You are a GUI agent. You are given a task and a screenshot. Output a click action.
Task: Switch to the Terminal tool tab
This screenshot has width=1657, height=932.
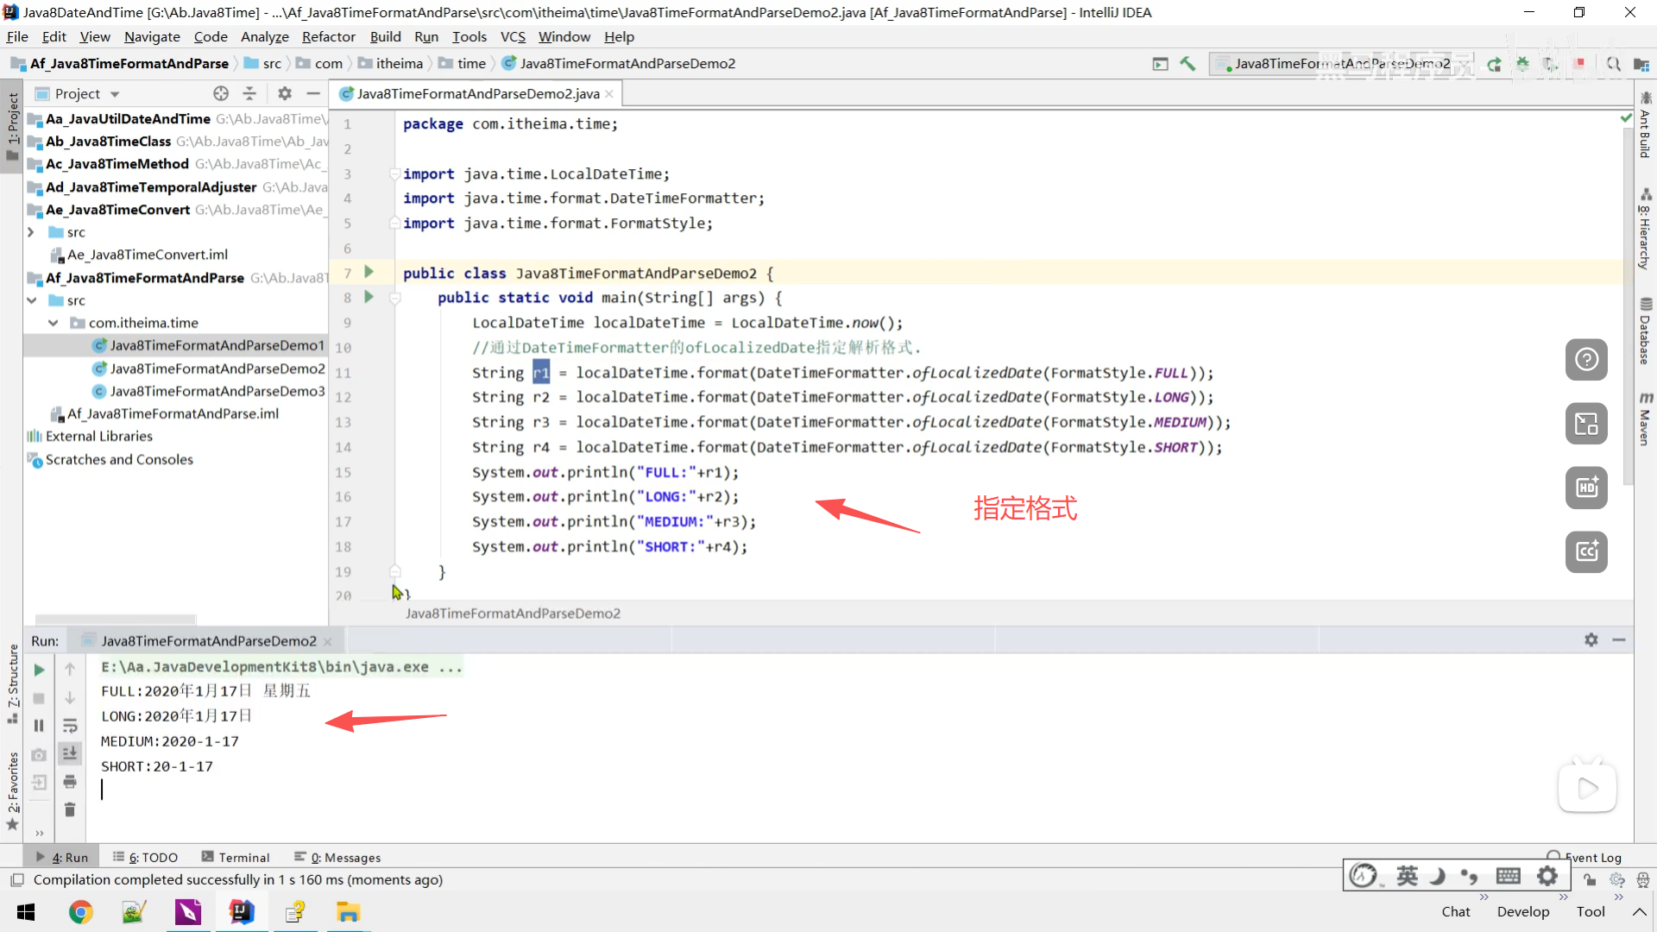click(236, 857)
